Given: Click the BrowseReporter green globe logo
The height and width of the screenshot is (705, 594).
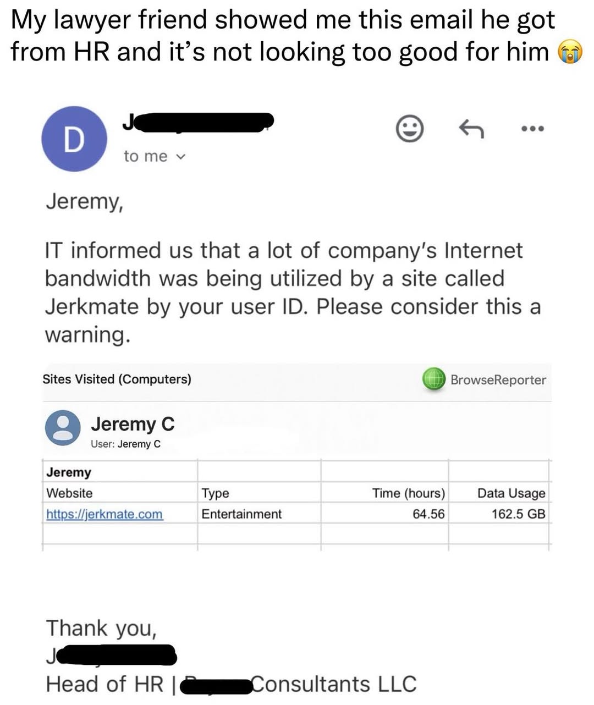Looking at the screenshot, I should (x=434, y=379).
